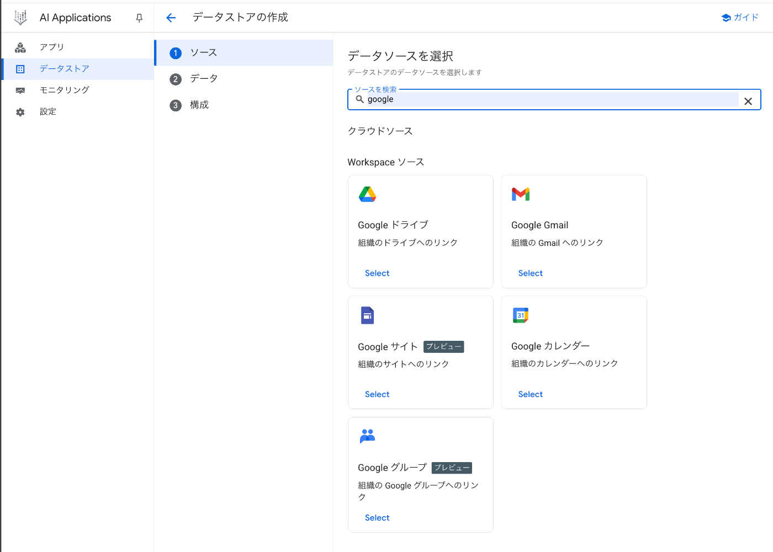Click the データストアのデータソースを選択します subtitle
773x552 pixels.
[415, 72]
